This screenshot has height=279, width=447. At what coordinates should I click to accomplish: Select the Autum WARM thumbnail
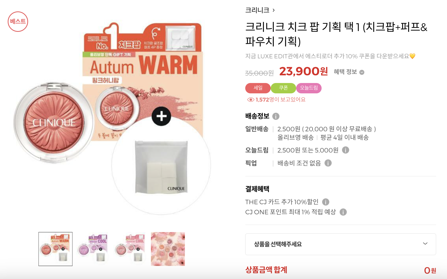pyautogui.click(x=55, y=249)
